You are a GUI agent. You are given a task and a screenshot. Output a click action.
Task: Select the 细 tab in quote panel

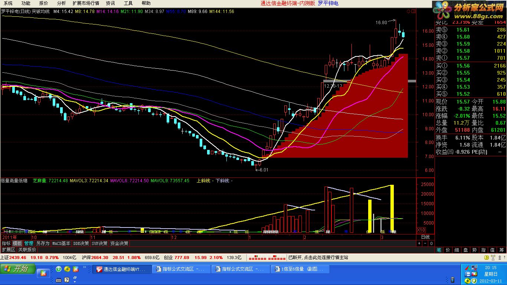[x=457, y=250]
